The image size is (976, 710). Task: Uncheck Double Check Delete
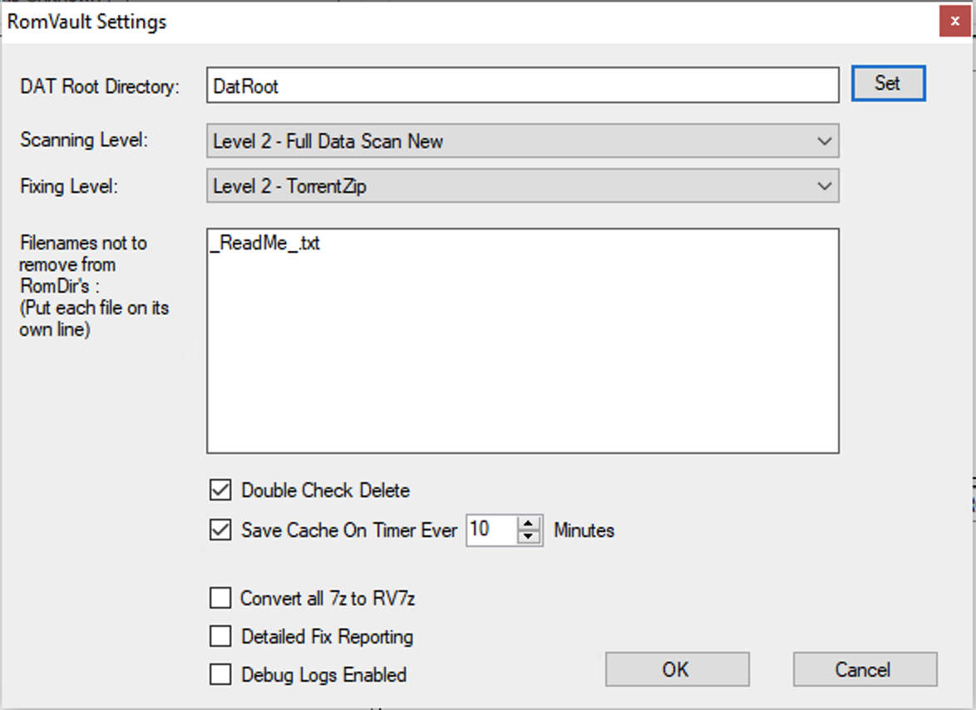[x=220, y=491]
